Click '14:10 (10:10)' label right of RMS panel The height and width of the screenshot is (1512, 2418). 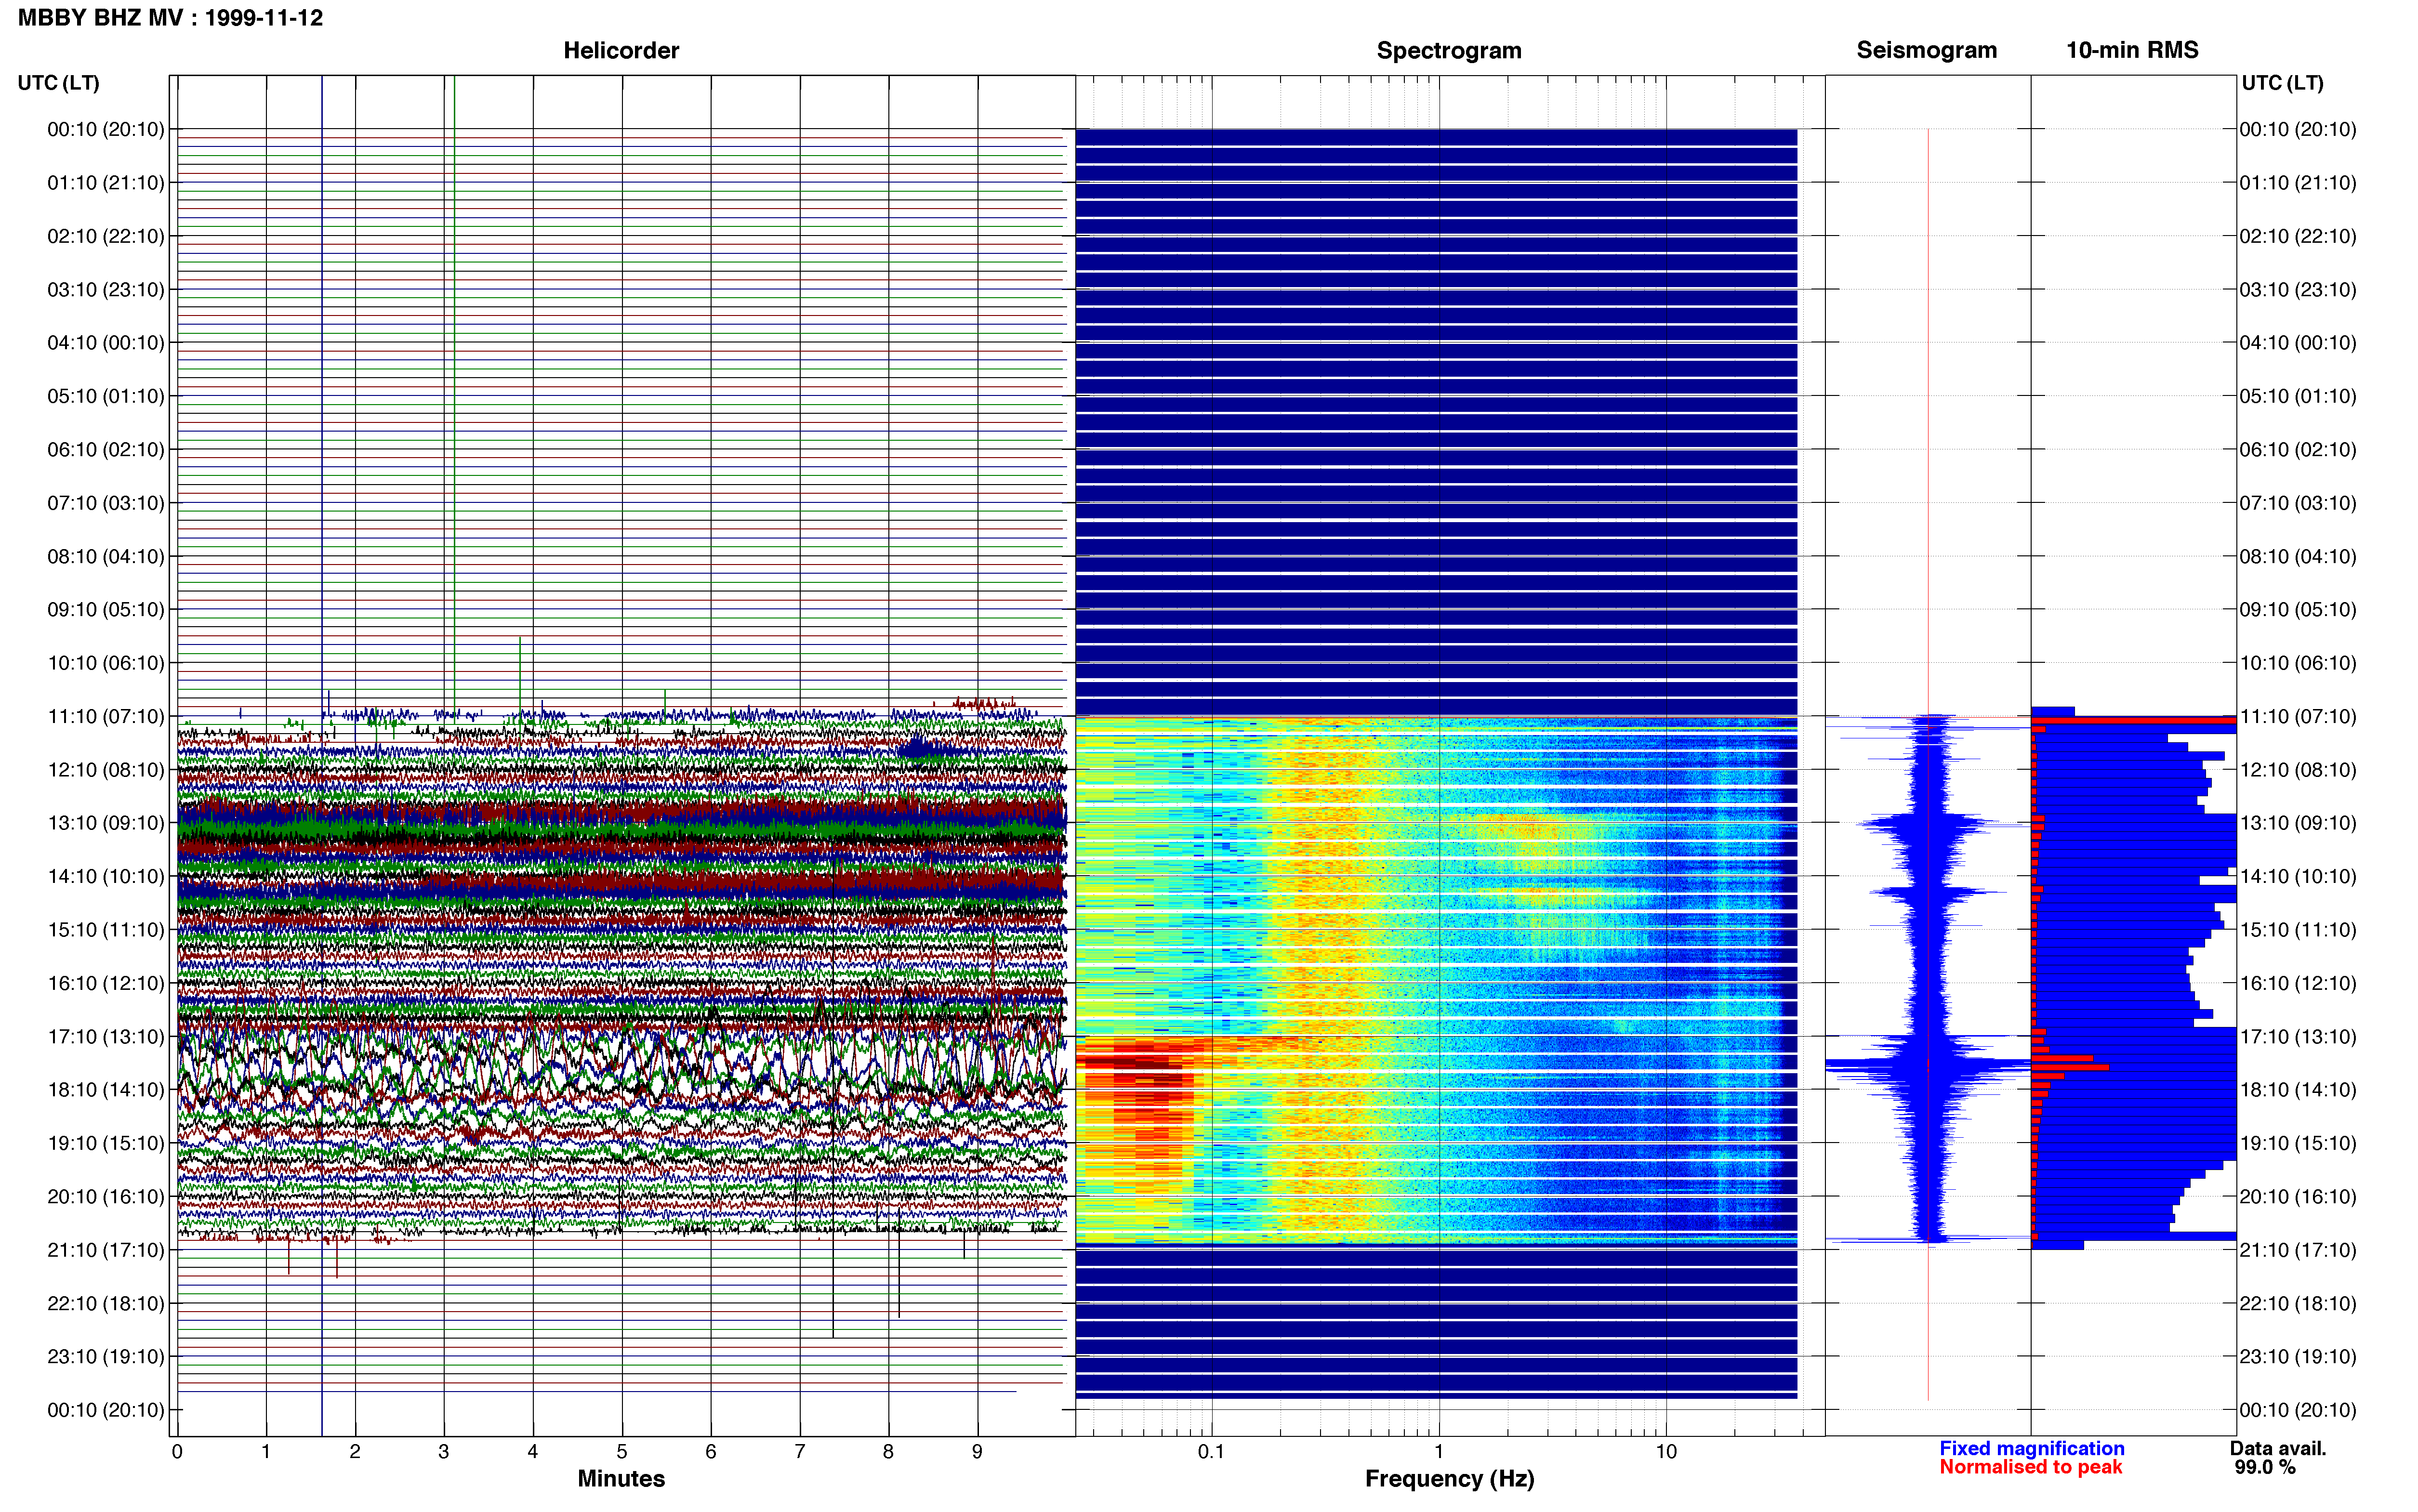pyautogui.click(x=2298, y=877)
